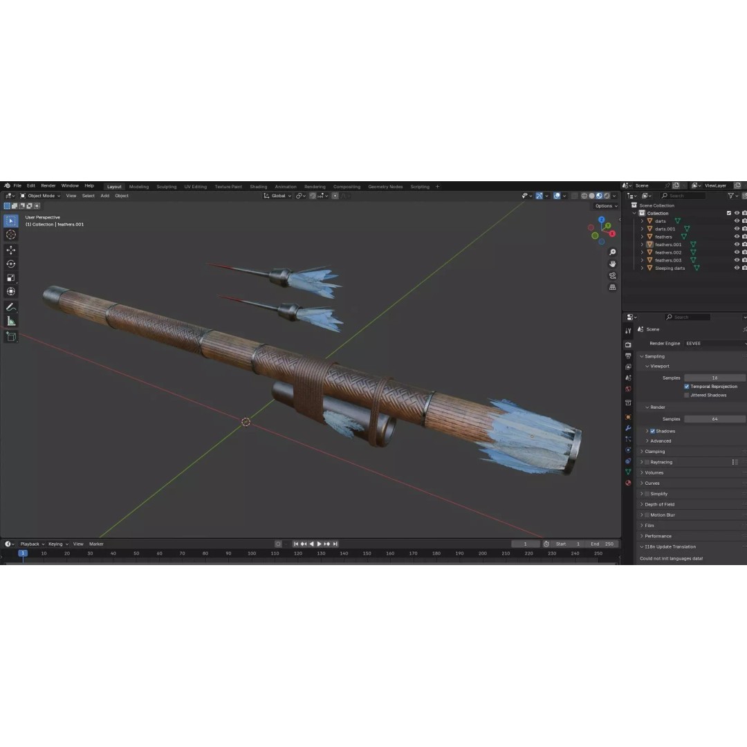Open the Scene properties tab
Viewport: 747px width, 747px height.
[628, 378]
